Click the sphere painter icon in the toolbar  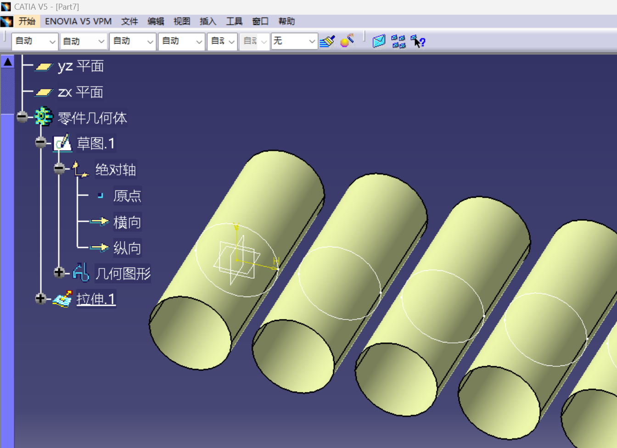pyautogui.click(x=348, y=40)
